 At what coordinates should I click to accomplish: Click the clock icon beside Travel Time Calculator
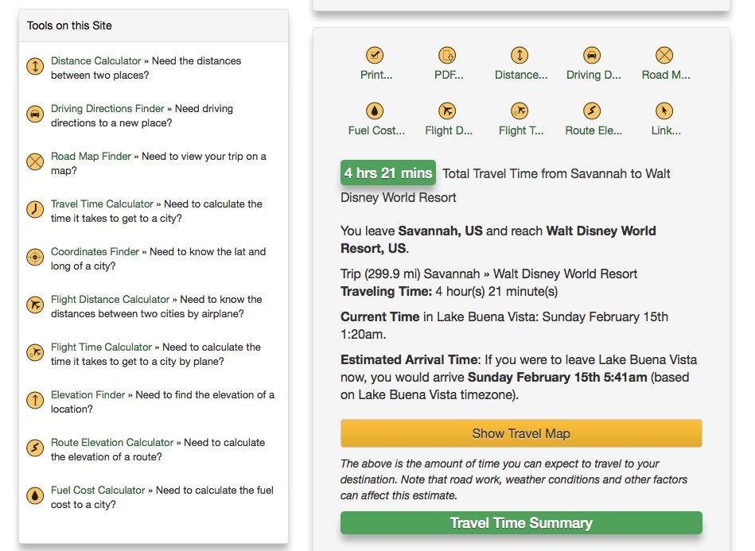(x=35, y=210)
